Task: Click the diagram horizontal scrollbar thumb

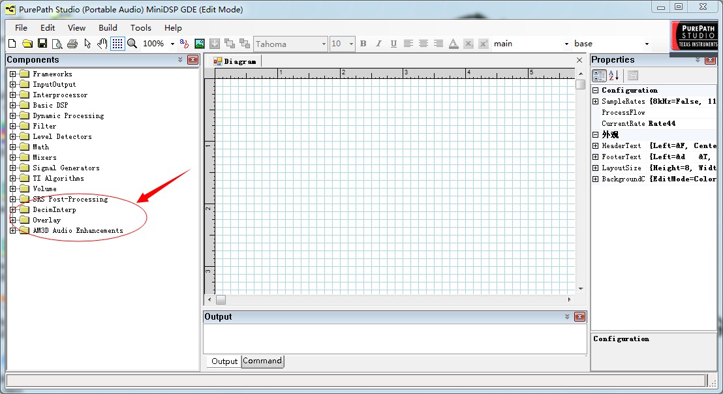Action: tap(221, 299)
